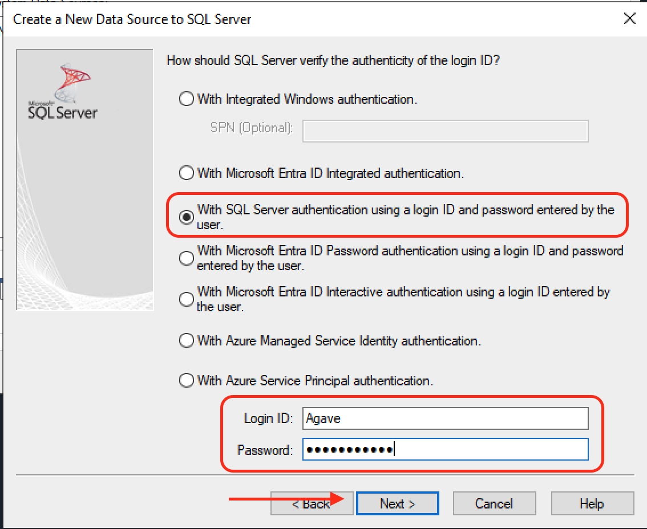The width and height of the screenshot is (647, 529).
Task: Click the SPN (Optional) text field
Action: click(x=445, y=131)
